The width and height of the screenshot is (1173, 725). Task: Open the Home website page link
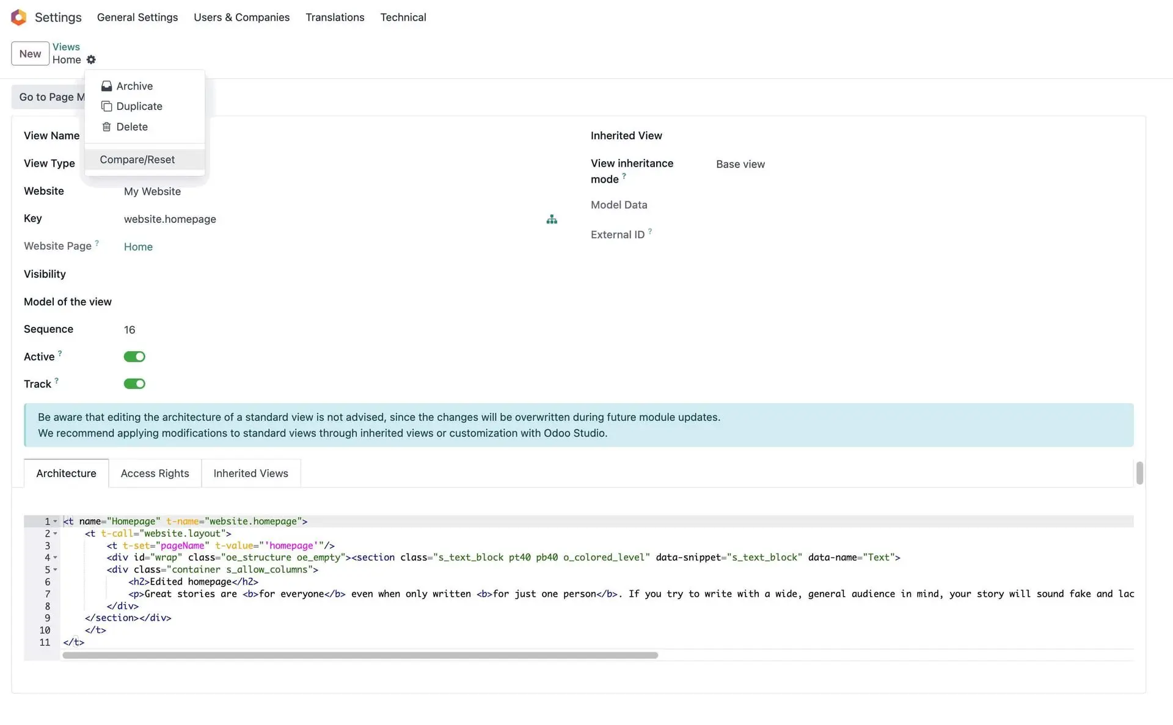coord(138,247)
